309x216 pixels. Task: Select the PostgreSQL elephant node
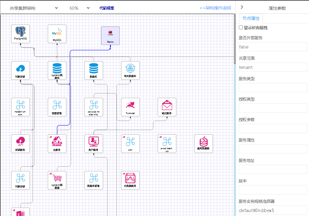click(20, 34)
